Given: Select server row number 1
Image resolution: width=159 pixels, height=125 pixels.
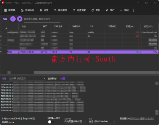Looking at the screenshot, I should 79,32.
